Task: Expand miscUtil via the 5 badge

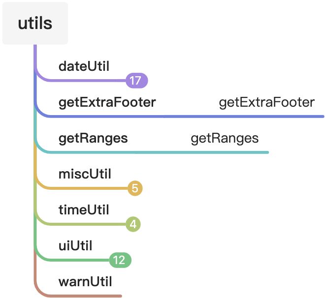Action: click(135, 188)
